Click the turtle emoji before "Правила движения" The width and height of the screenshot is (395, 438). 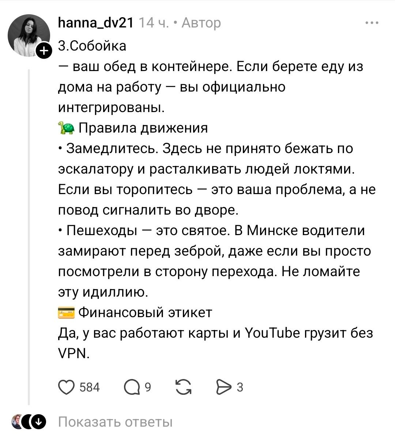click(66, 128)
